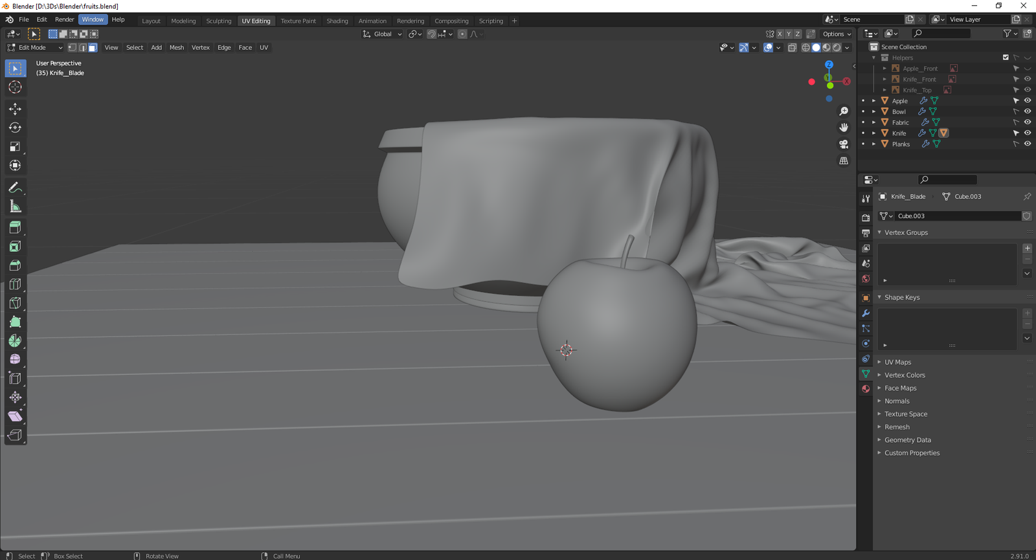Switch to the Sculpting workspace tab
1036x560 pixels.
pyautogui.click(x=218, y=21)
